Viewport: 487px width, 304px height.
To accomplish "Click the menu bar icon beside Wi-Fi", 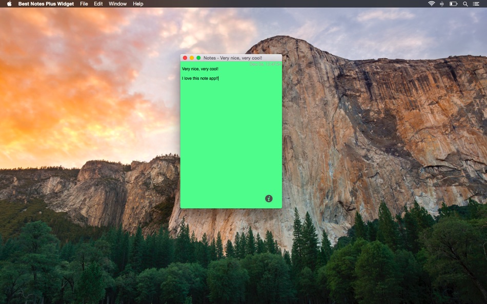I will tap(442, 4).
